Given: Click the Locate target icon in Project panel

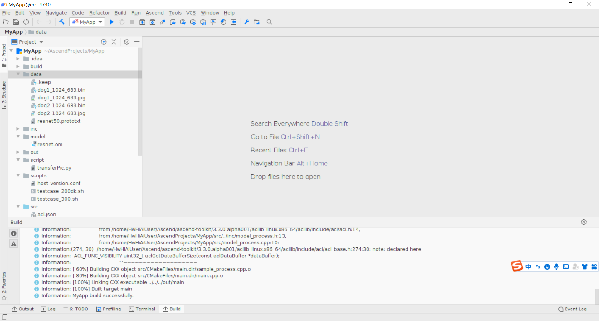Looking at the screenshot, I should point(104,42).
